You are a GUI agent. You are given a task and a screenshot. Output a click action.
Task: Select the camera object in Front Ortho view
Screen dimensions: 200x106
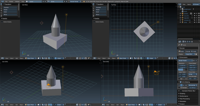(157, 73)
